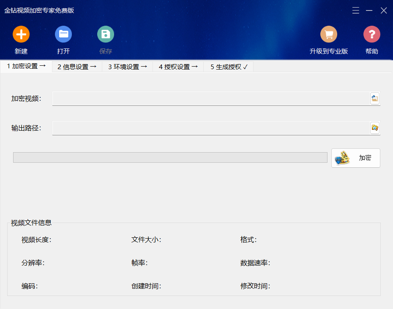This screenshot has width=393, height=309.
Task: Switch to the 2 信息设置 tab
Action: 77,67
